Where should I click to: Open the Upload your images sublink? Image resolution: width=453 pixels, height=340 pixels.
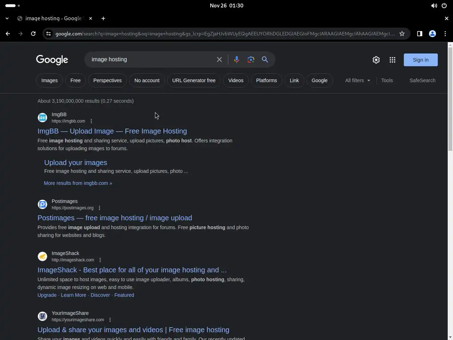(76, 163)
